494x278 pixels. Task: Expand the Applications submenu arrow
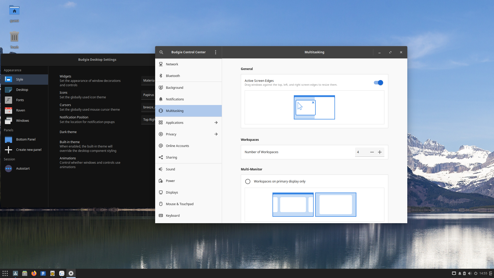[216, 123]
